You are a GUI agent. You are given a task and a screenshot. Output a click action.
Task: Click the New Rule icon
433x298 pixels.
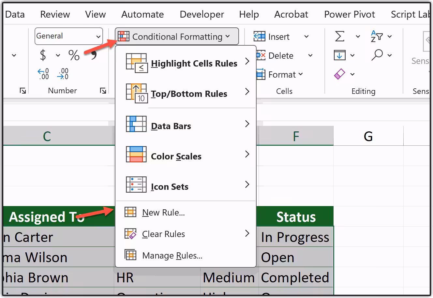coord(130,212)
